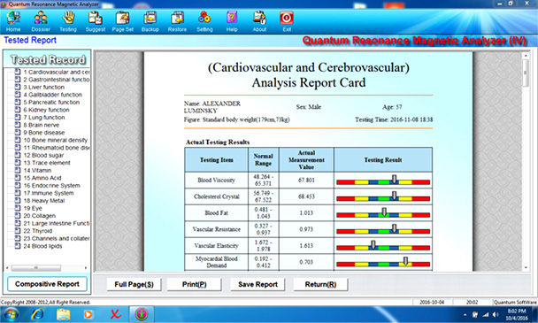
Task: Click Return(R) button
Action: click(320, 285)
